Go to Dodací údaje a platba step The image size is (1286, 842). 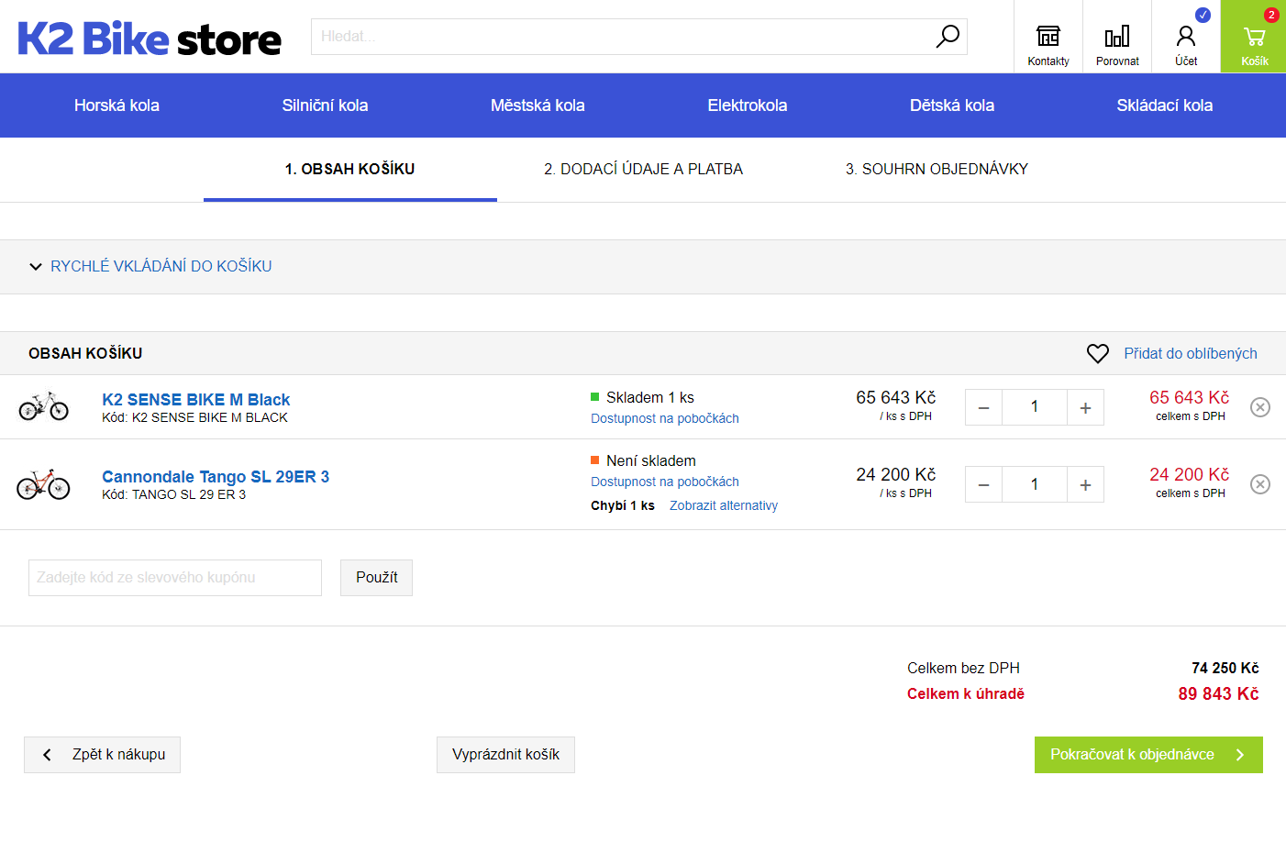643,169
